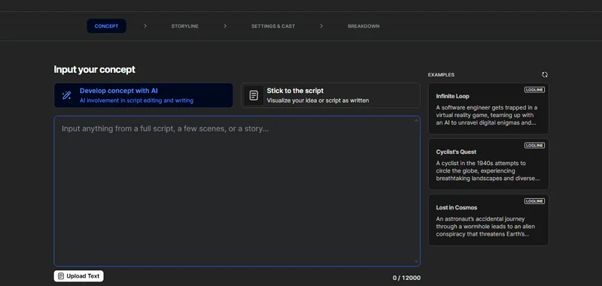This screenshot has height=286, width=602.
Task: Go to the Storyline step
Action: coord(184,26)
